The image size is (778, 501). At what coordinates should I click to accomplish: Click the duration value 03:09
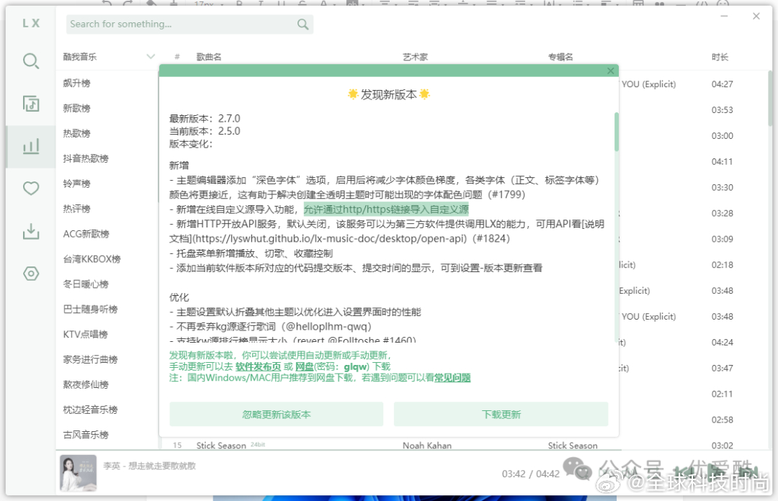(x=722, y=239)
